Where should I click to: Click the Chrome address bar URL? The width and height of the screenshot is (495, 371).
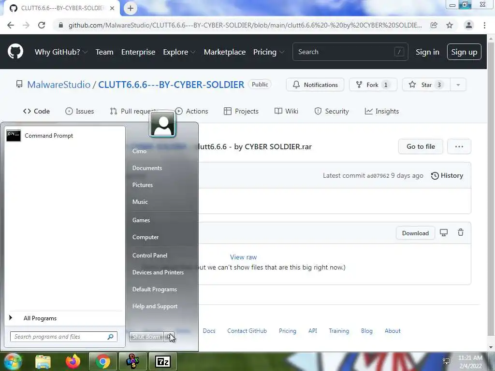click(x=245, y=25)
